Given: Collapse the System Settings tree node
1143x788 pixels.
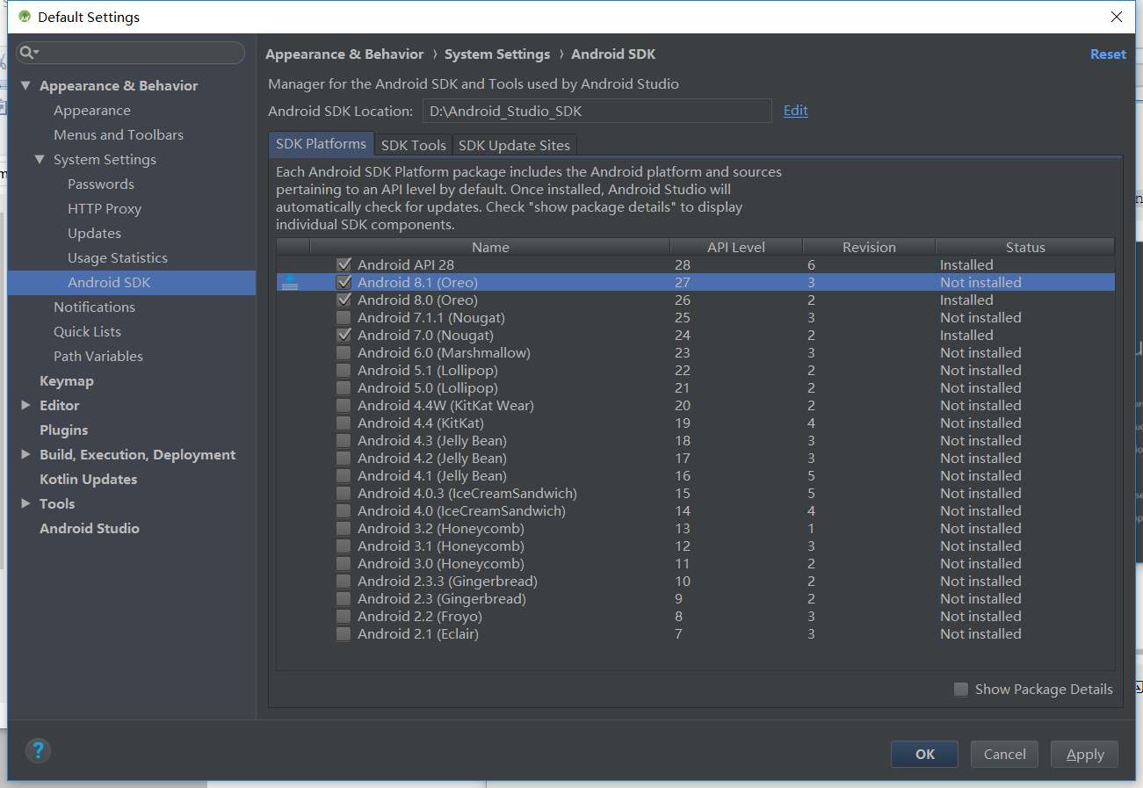Looking at the screenshot, I should point(40,159).
